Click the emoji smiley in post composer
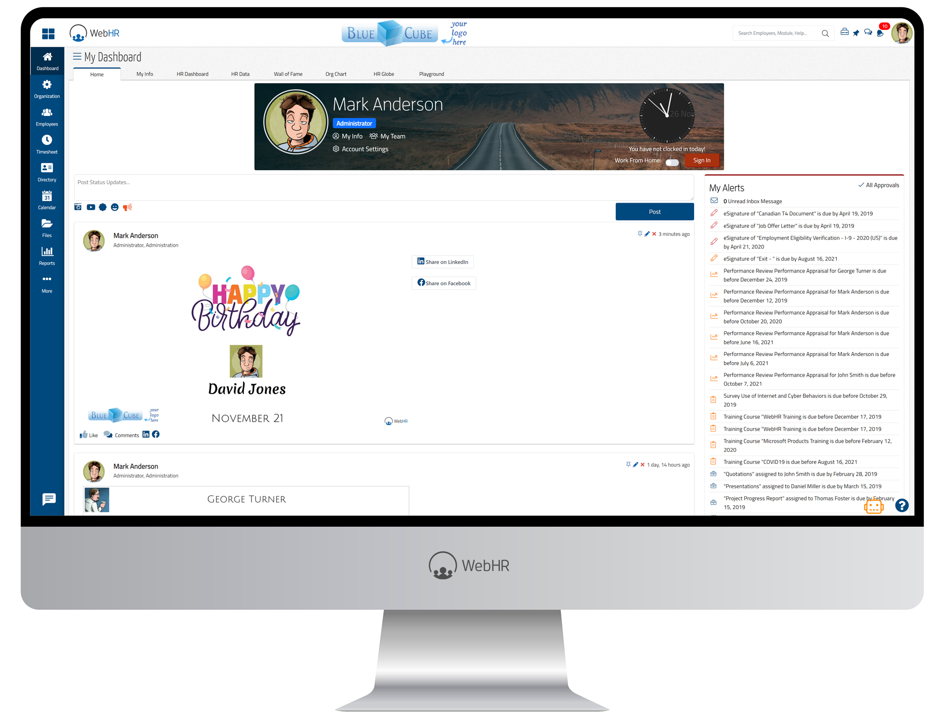 115,207
